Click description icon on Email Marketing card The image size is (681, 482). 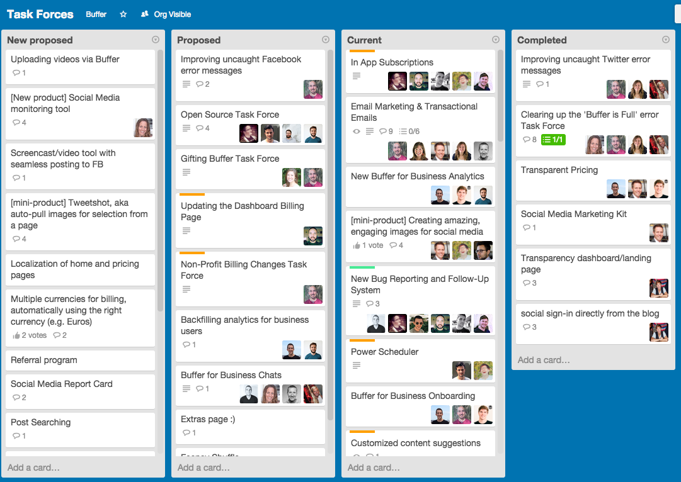pyautogui.click(x=370, y=131)
